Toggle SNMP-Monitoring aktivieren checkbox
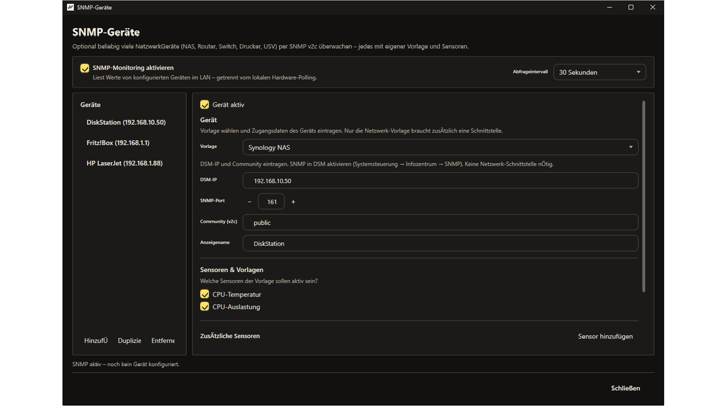Image resolution: width=727 pixels, height=409 pixels. click(x=85, y=68)
